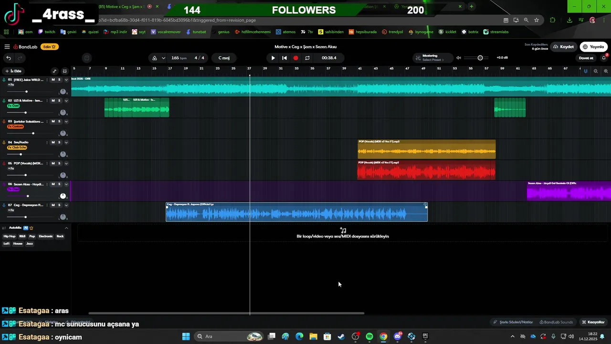Click the Kaydet save button

click(563, 47)
